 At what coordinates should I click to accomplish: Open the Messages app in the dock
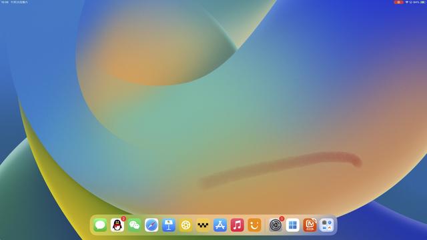coord(100,225)
